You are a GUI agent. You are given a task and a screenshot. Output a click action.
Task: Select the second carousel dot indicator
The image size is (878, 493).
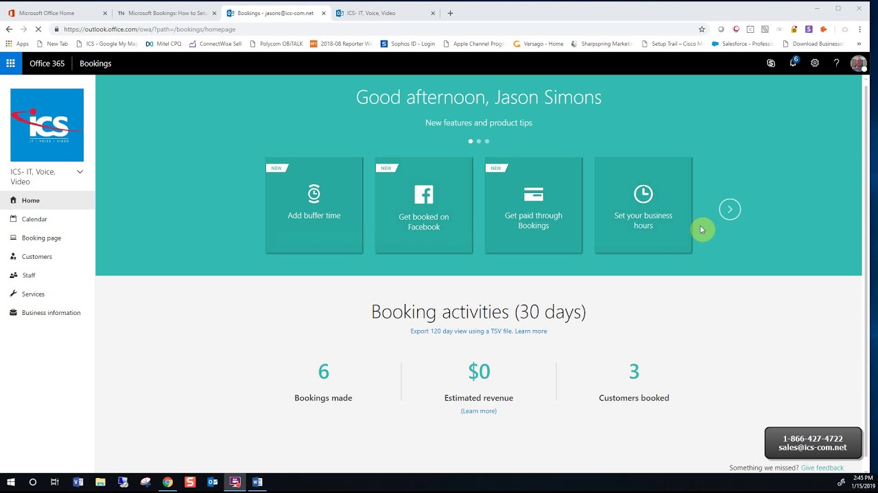click(x=479, y=141)
